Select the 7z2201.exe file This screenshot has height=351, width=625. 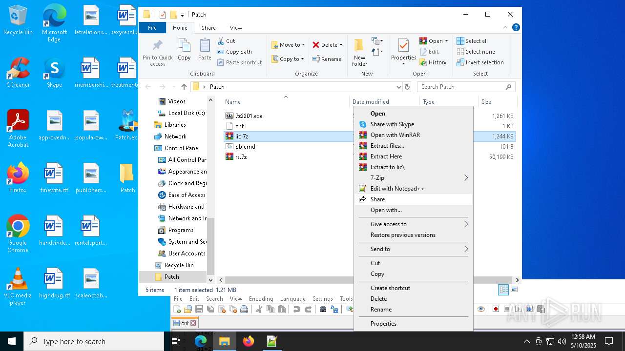(249, 116)
